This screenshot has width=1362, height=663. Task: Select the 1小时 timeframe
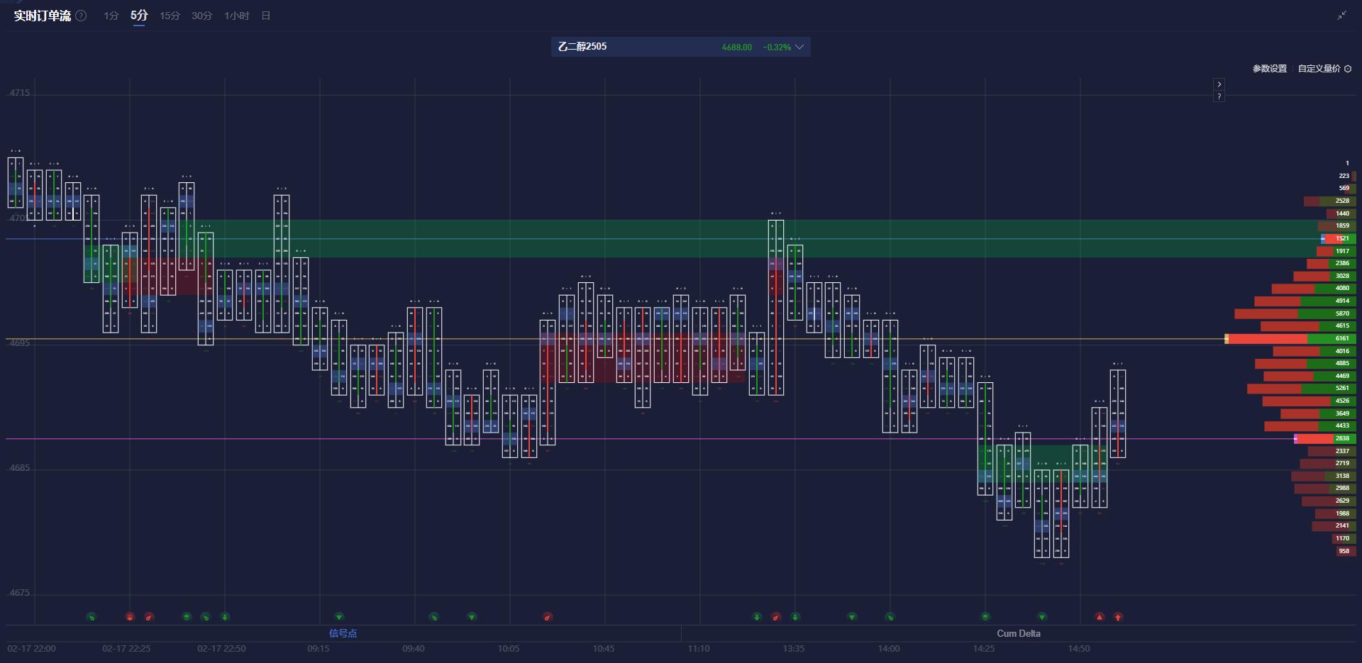pos(236,16)
